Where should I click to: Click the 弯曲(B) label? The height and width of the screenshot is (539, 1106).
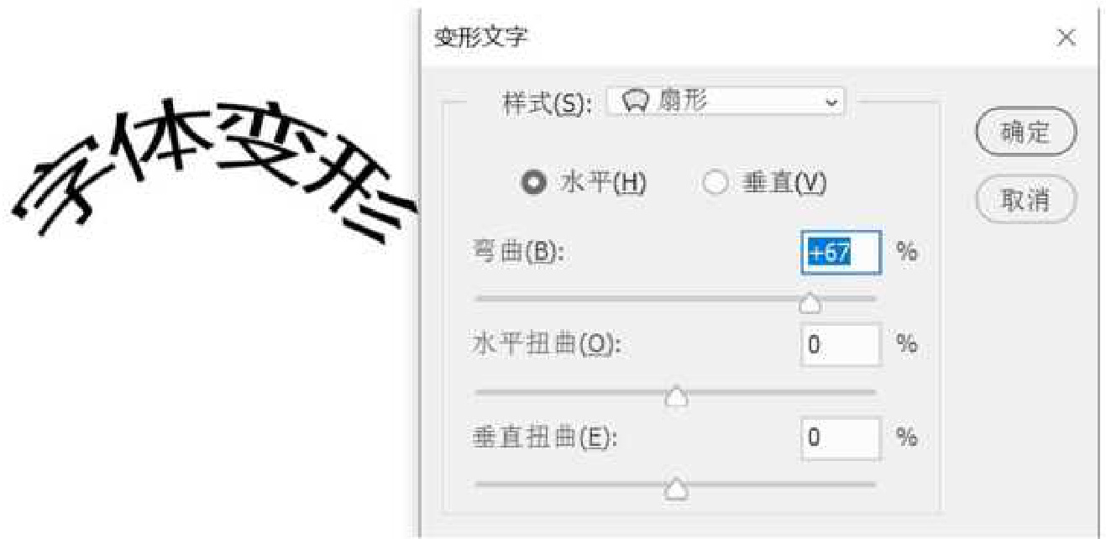point(518,253)
